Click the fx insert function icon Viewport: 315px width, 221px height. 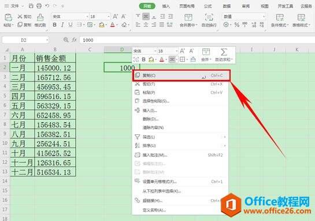(75, 40)
